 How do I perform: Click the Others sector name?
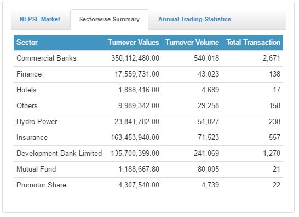(27, 105)
